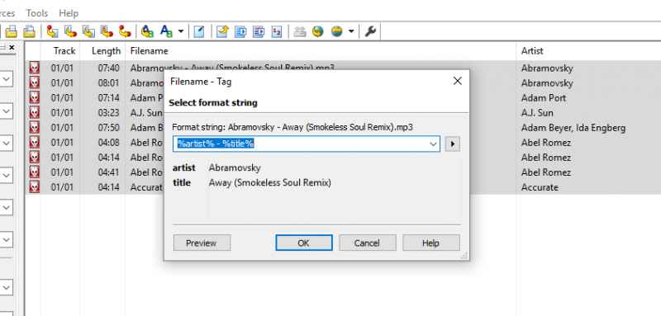Confirm with the OK button
Viewport: 661px width, 316px height.
(304, 243)
